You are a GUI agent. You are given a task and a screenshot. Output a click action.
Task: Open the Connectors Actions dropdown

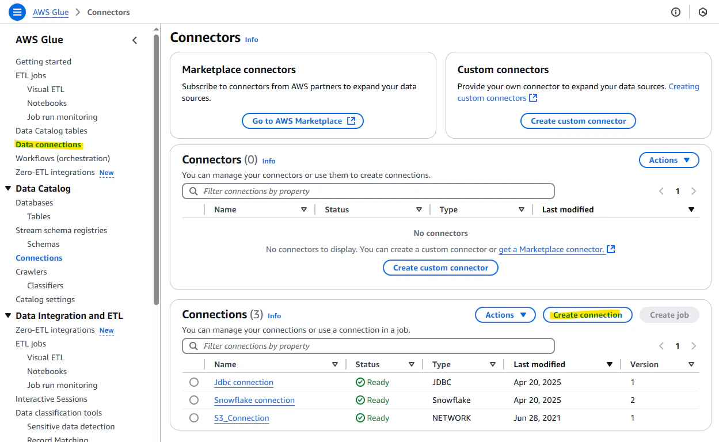coord(669,160)
